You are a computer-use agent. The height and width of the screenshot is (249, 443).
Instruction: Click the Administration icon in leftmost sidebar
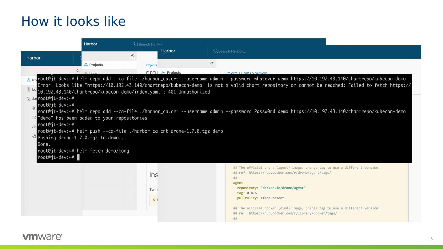pyautogui.click(x=29, y=99)
